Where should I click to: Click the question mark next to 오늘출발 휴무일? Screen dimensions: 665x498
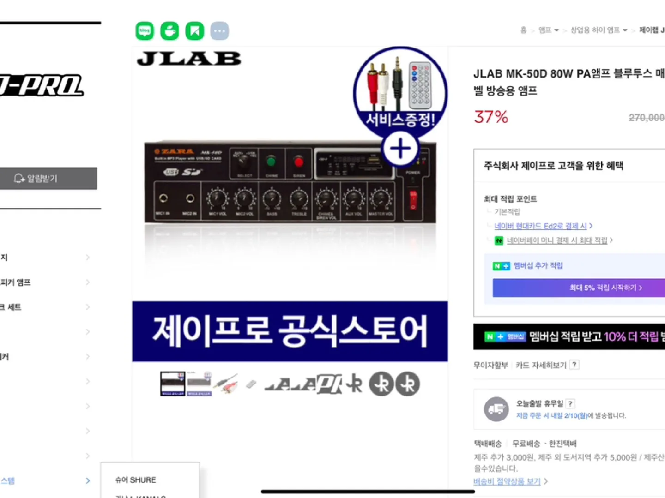click(x=570, y=403)
